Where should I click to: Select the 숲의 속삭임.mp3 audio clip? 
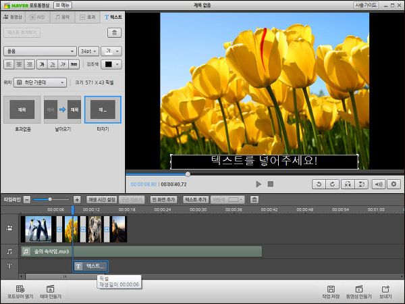[x=141, y=251]
